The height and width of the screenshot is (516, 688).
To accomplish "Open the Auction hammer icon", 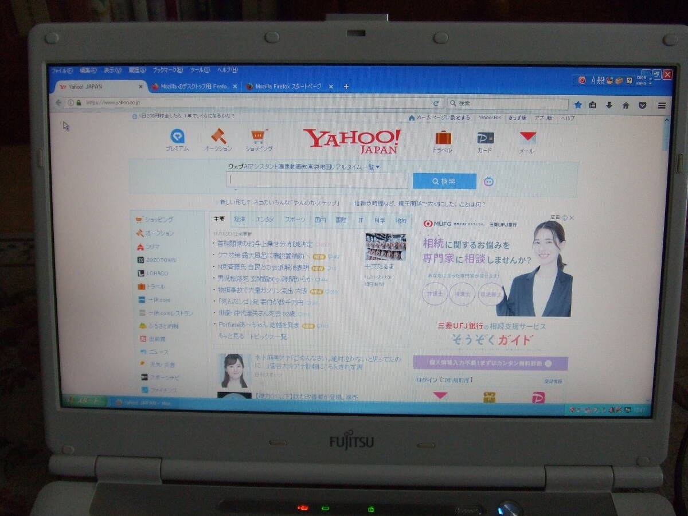I will pyautogui.click(x=218, y=136).
